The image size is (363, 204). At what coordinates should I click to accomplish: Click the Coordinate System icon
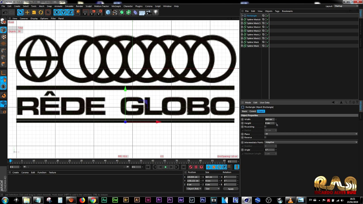click(77, 12)
